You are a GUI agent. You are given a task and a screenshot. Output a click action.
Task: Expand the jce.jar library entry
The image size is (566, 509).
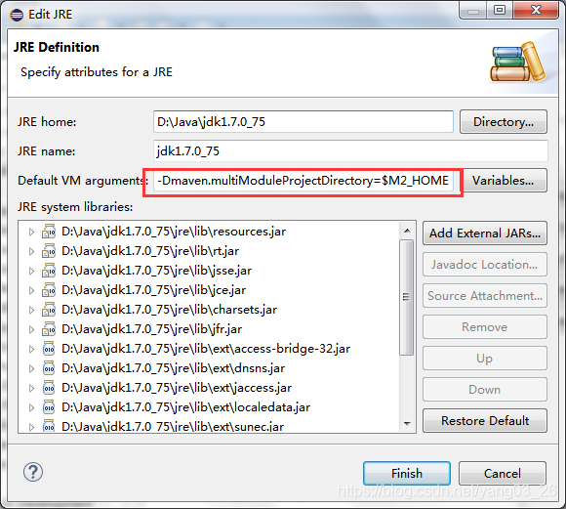click(x=31, y=290)
